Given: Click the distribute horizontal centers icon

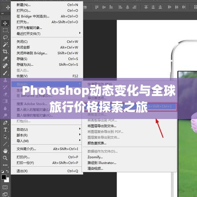Looking at the screenshot, I should coord(177,7).
